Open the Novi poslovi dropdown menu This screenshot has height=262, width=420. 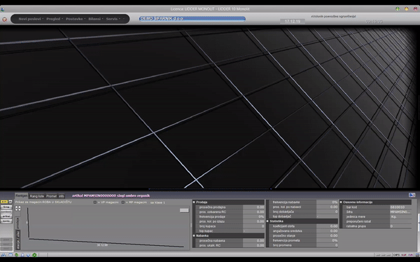[x=31, y=19]
